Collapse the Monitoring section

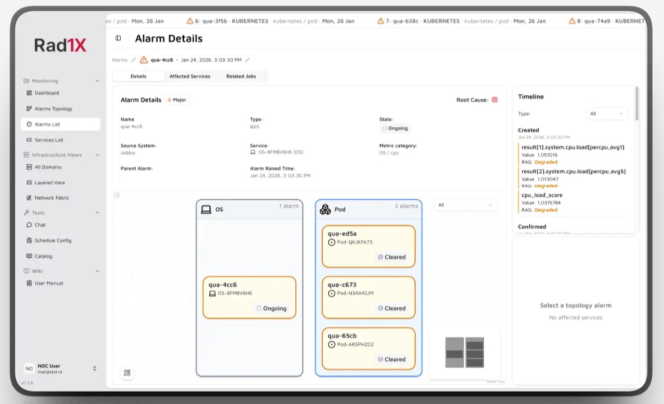pyautogui.click(x=97, y=81)
